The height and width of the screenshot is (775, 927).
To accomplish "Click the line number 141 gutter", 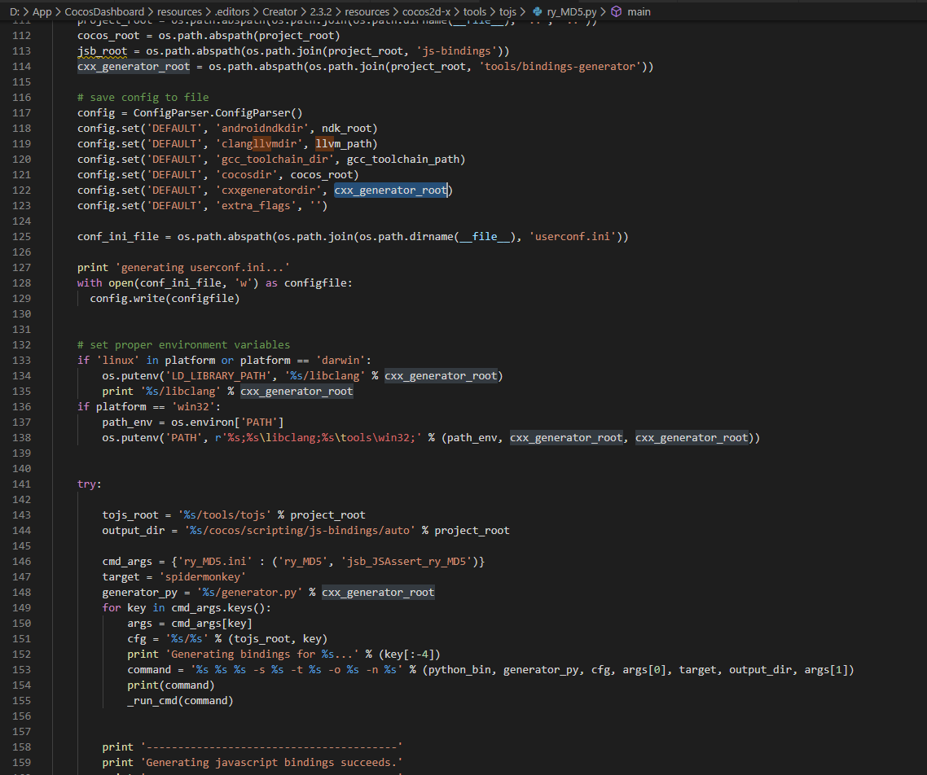I will [22, 484].
